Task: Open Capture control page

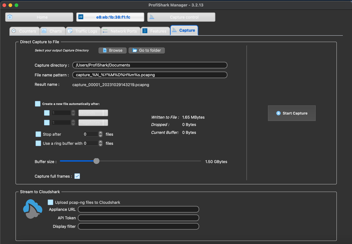Action: click(181, 17)
